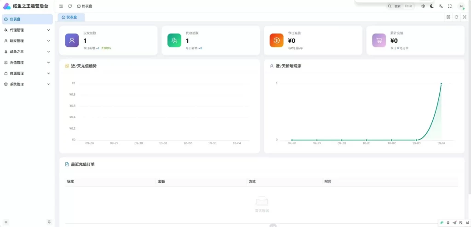Screen dimensions: 471x227
Task: Click the document icon beside 最近充值订单
Action: (67, 164)
